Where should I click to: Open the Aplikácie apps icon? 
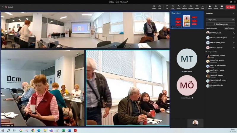[x=197, y=7]
